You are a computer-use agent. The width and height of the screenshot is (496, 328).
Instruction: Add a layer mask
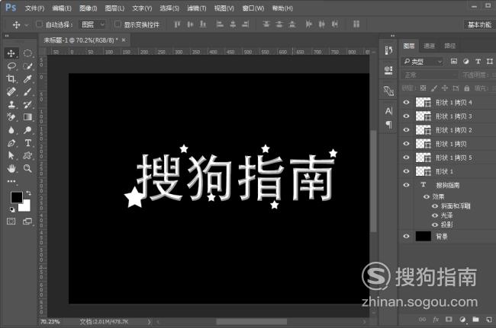(x=449, y=320)
